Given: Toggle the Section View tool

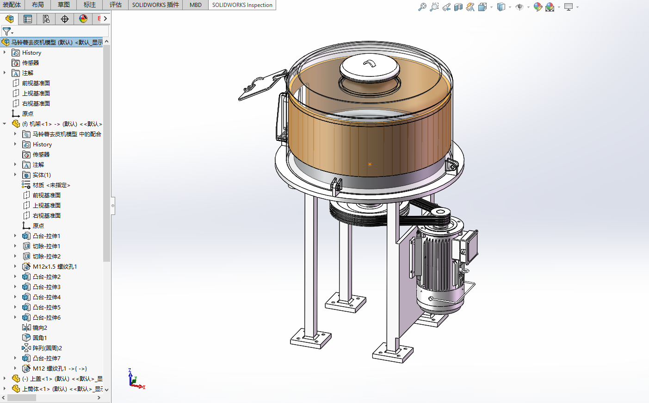Looking at the screenshot, I should point(458,7).
